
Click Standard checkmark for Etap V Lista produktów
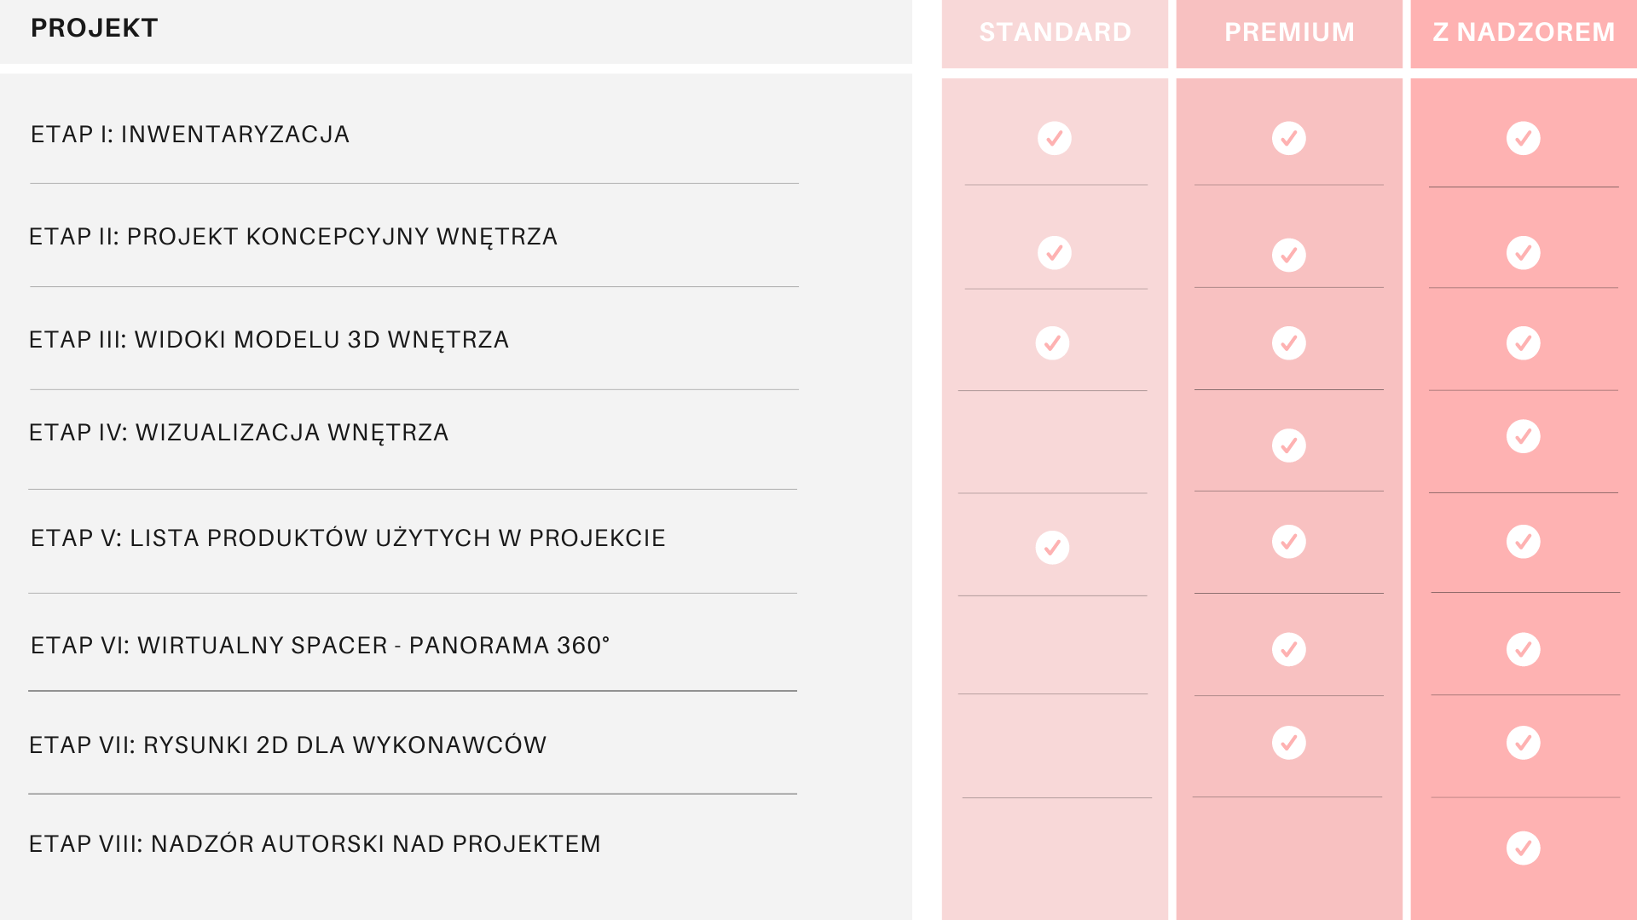point(1052,548)
